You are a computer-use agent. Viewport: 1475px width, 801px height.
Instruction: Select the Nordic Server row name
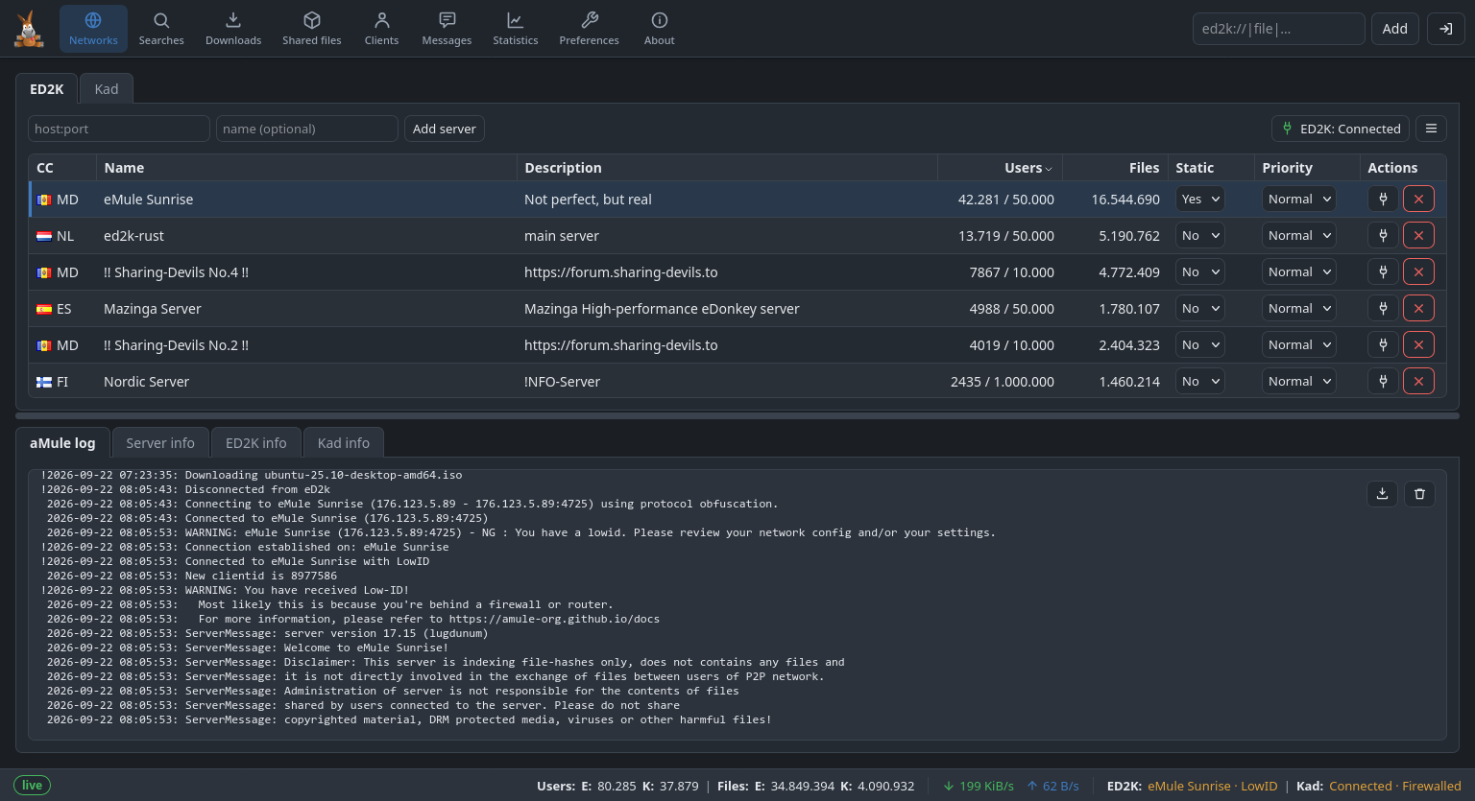point(147,382)
